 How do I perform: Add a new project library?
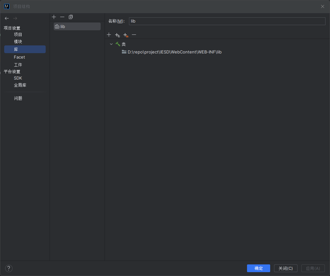(x=54, y=17)
